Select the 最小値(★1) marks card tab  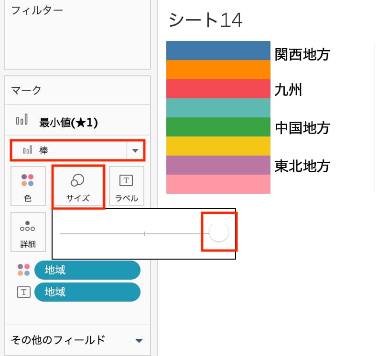(x=68, y=123)
